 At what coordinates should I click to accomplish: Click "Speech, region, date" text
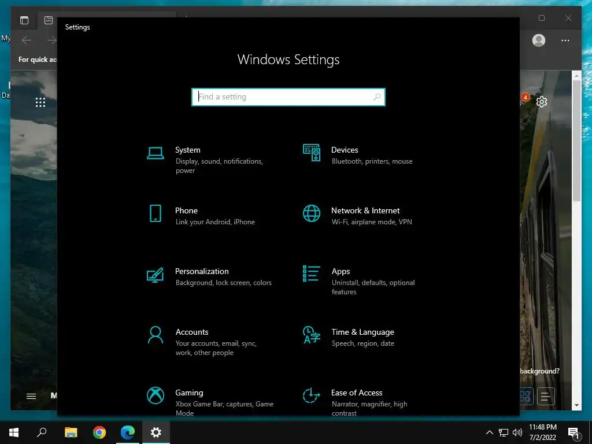coord(363,343)
